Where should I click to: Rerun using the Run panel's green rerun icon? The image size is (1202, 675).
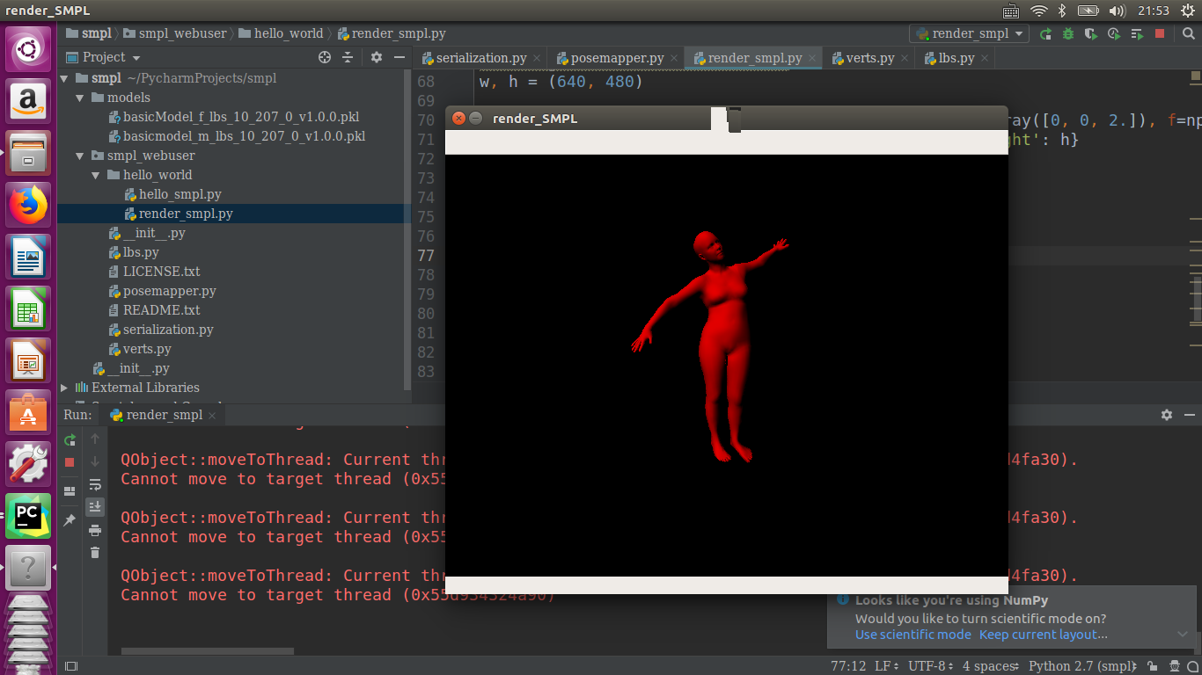tap(70, 439)
